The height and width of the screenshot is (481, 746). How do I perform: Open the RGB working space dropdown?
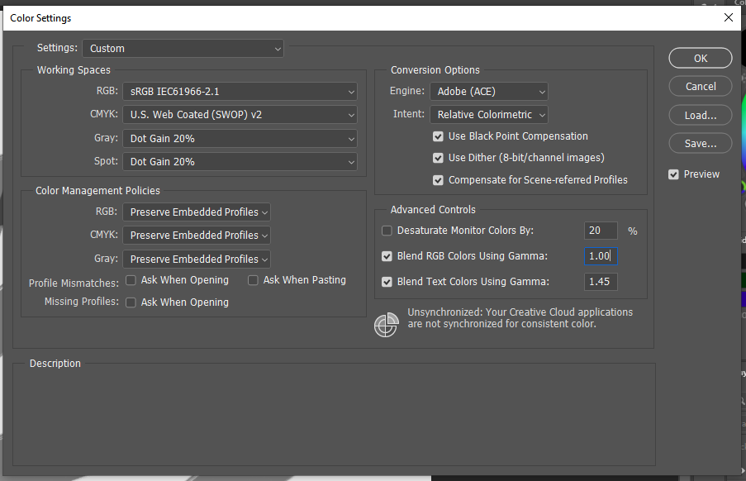point(240,91)
